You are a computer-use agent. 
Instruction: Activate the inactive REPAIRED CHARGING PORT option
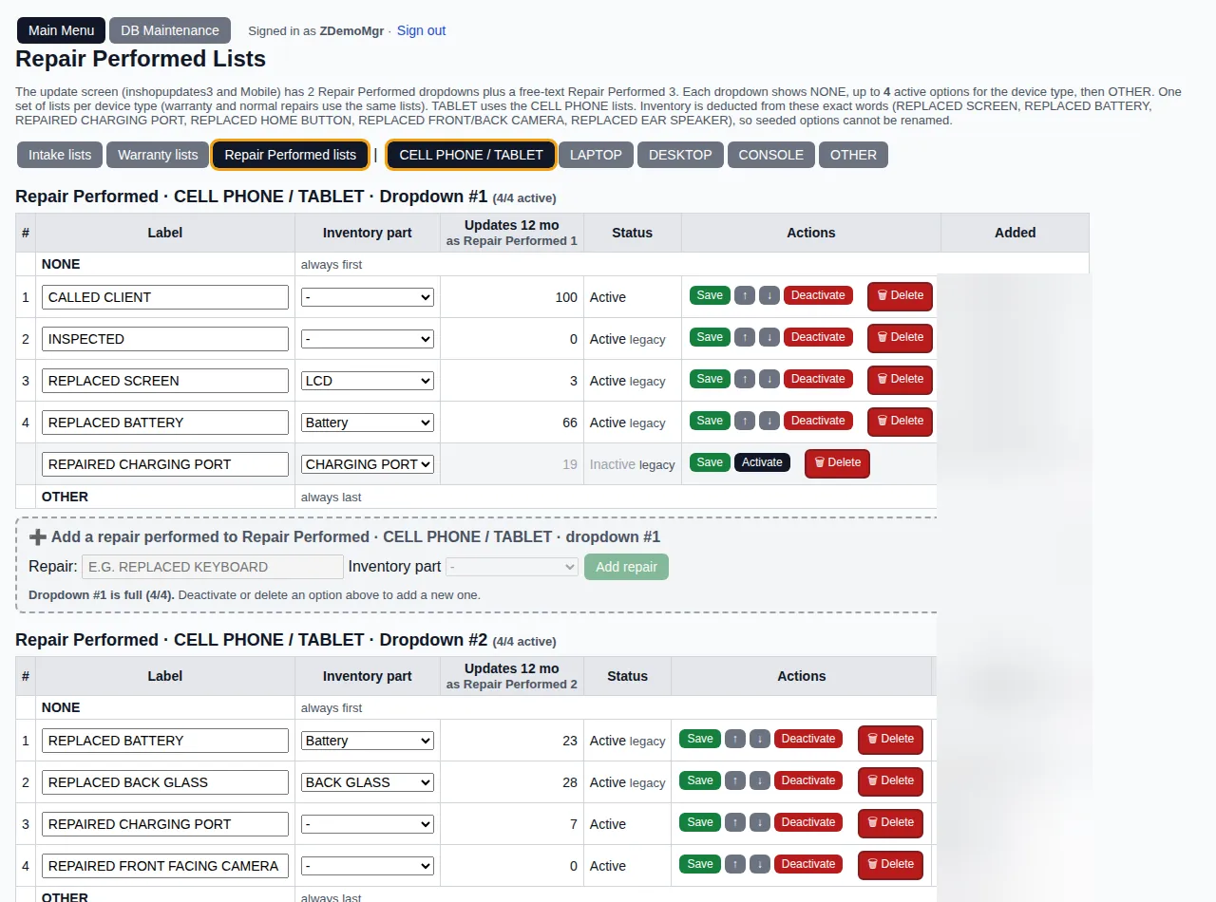(x=762, y=462)
